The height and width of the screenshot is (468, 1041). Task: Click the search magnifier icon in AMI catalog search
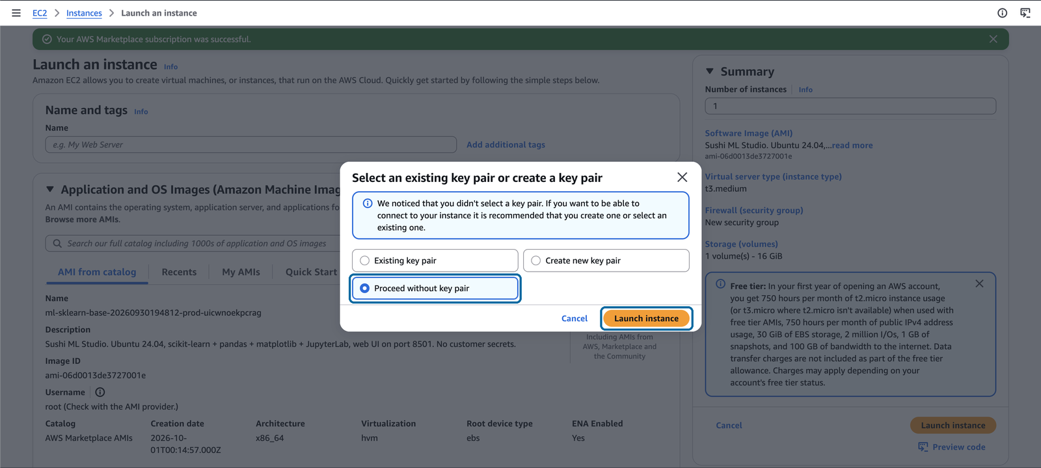57,244
